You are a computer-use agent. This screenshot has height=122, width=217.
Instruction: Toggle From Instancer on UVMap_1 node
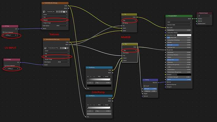[x=3, y=32]
